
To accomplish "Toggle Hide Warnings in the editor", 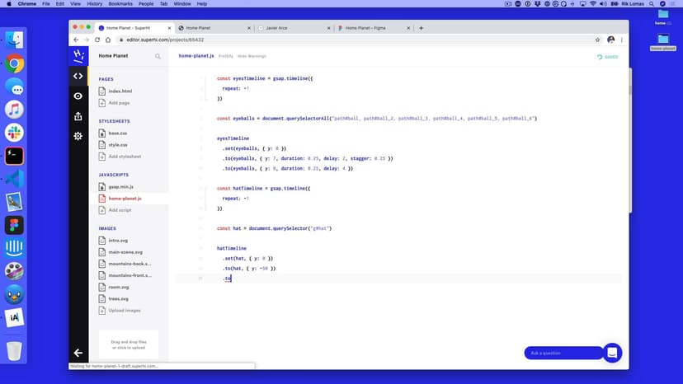I will coord(252,56).
